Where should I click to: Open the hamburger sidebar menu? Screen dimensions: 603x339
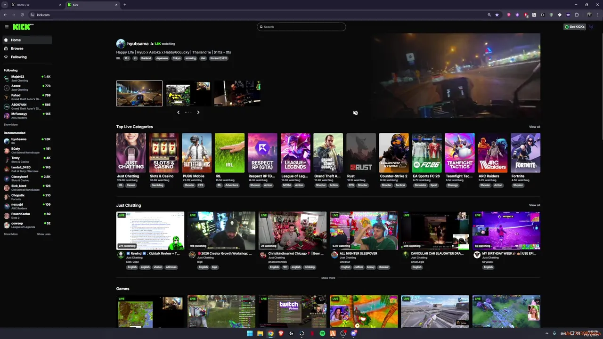[7, 27]
